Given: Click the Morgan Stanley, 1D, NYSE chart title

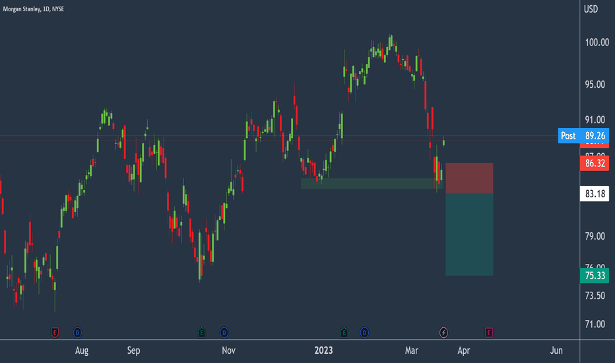Looking at the screenshot, I should click(34, 9).
